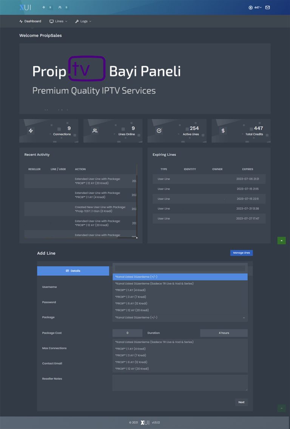Click the Reseller Notes text area
290x429 pixels.
pyautogui.click(x=180, y=383)
